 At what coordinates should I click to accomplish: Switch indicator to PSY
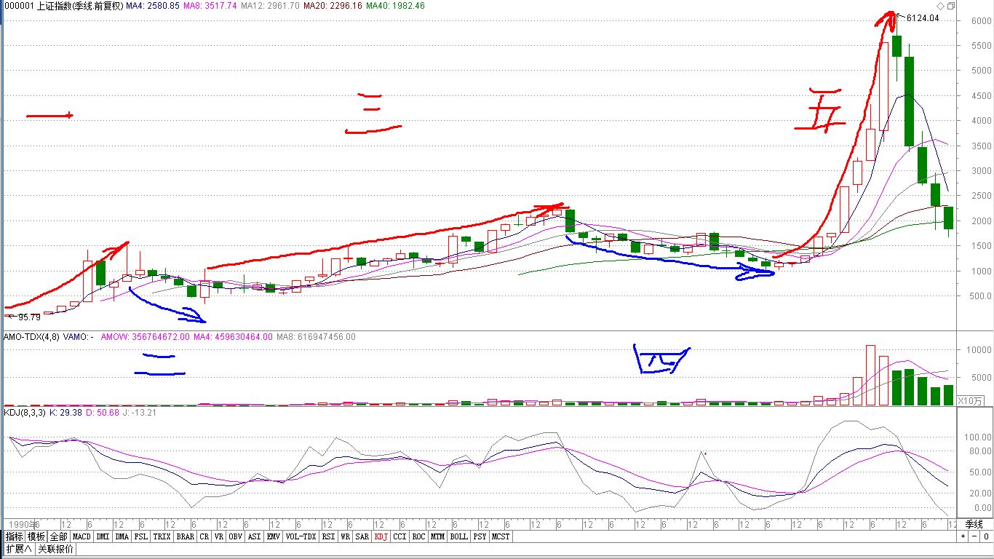480,536
